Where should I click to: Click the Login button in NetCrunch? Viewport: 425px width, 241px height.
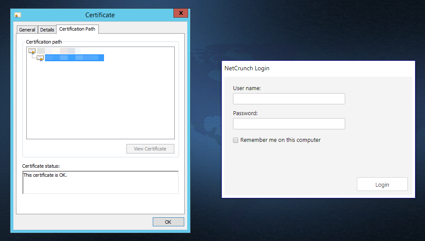point(382,185)
